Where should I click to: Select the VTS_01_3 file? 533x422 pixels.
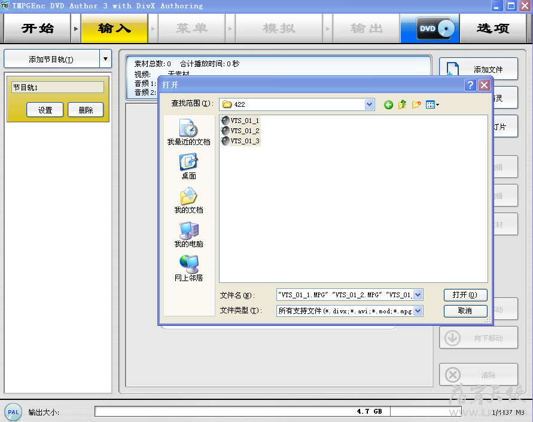pyautogui.click(x=240, y=141)
